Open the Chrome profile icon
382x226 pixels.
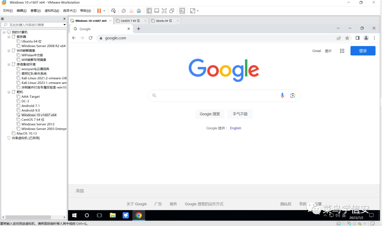[366, 38]
